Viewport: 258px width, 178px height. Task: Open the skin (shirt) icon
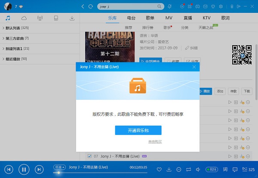(213, 6)
